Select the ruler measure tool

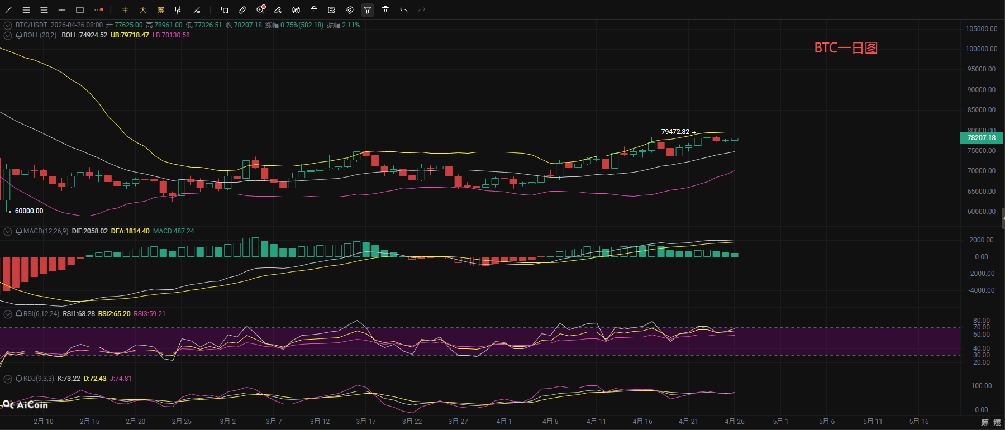tap(242, 10)
